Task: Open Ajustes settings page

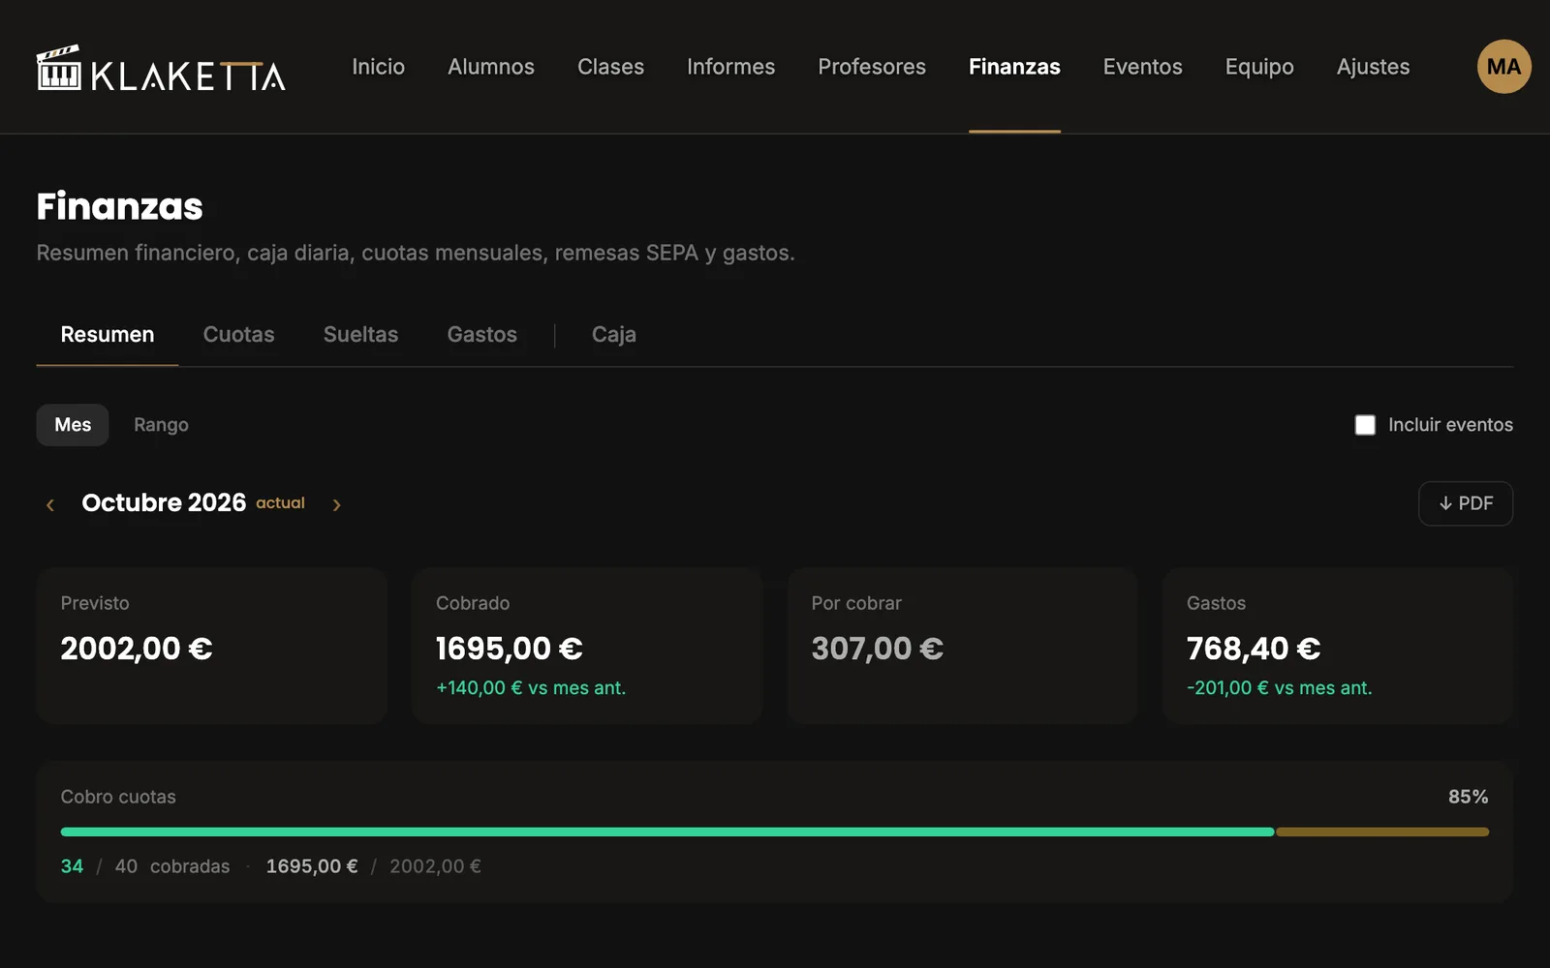Action: (x=1373, y=67)
